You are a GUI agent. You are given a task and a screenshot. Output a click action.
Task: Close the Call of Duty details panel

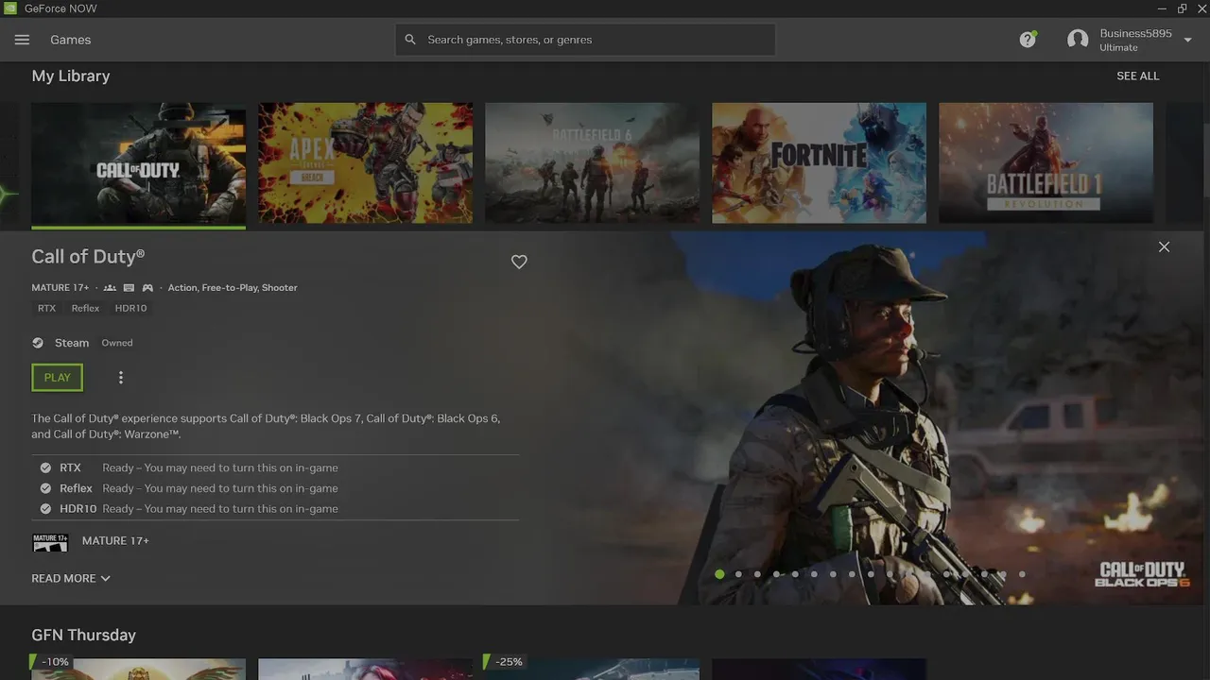point(1164,246)
